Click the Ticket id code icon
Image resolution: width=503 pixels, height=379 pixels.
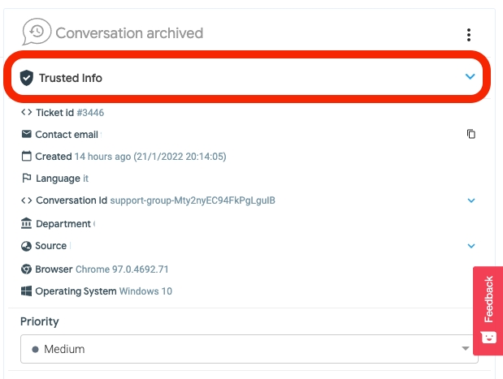[x=27, y=113]
